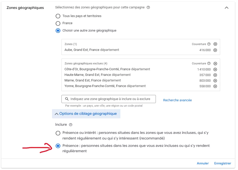Select the France targeting option
The width and height of the screenshot is (238, 170).
coord(58,23)
